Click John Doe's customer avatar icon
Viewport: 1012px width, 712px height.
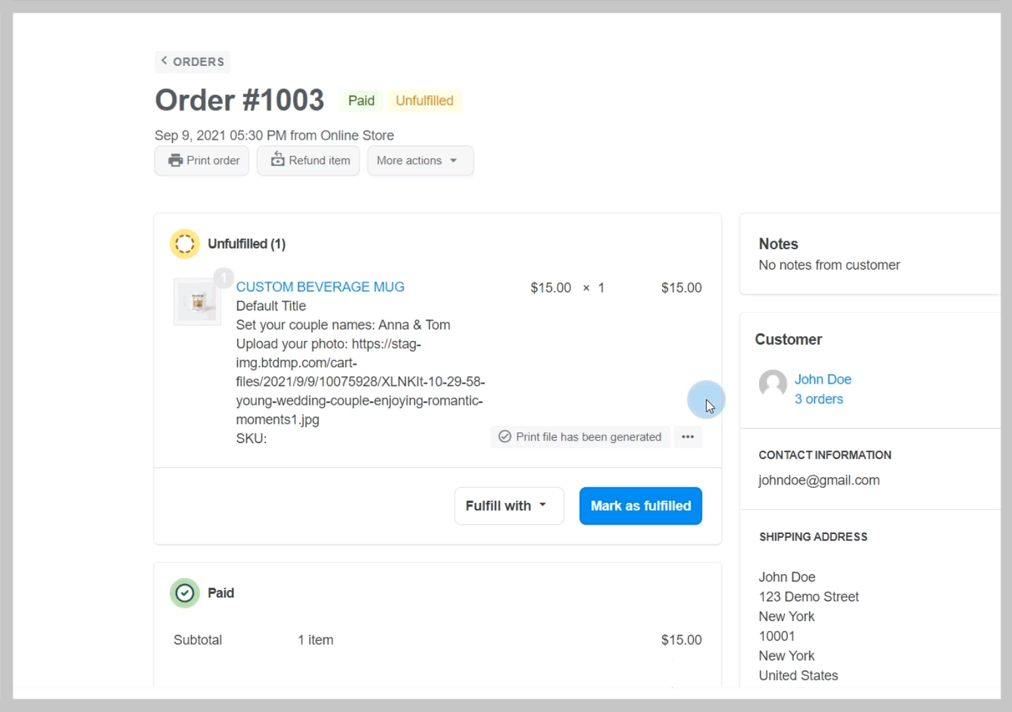[773, 383]
